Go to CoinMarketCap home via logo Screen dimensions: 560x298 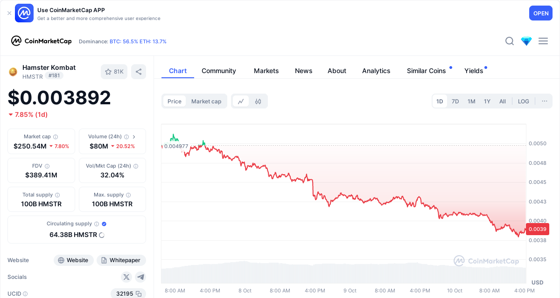tap(42, 41)
